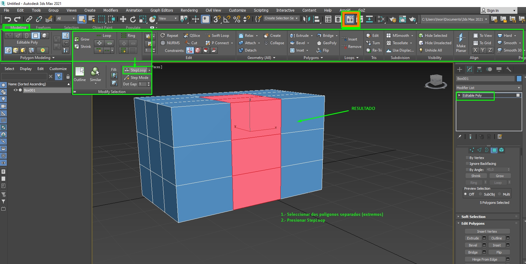Switch to Element sub-object in the ribbon
The width and height of the screenshot is (526, 264).
(x=45, y=36)
